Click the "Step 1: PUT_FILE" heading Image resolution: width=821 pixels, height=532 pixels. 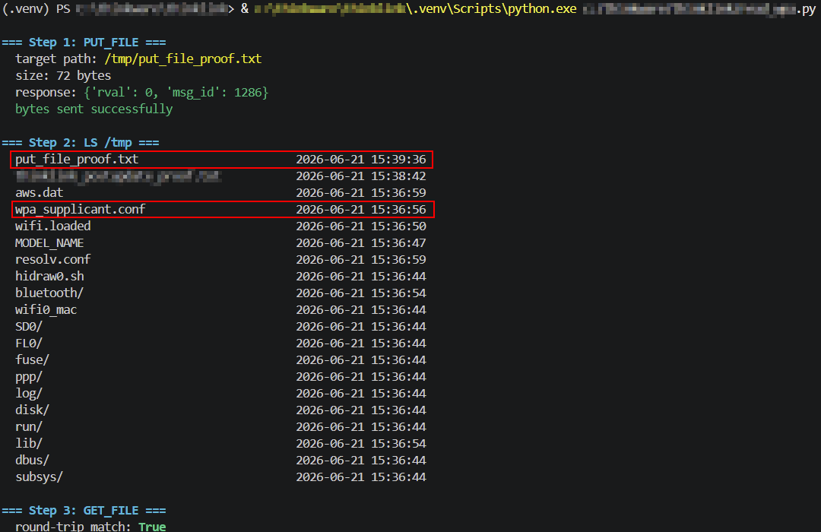pyautogui.click(x=84, y=43)
